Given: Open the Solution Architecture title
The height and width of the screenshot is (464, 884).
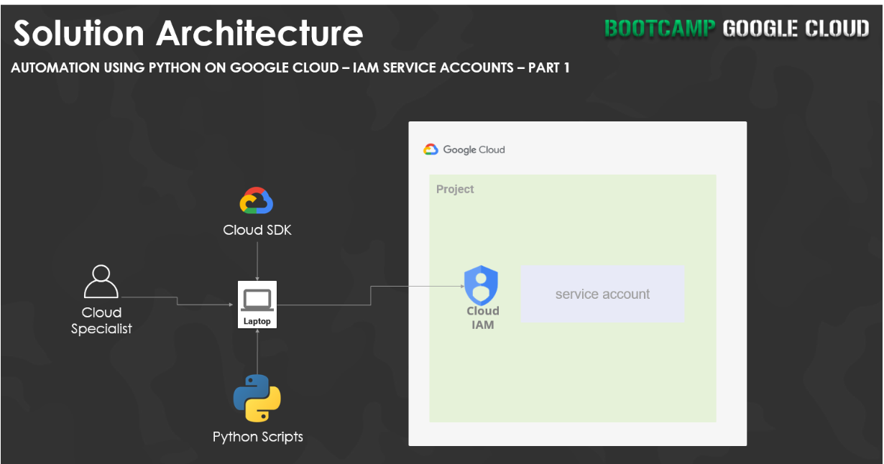Looking at the screenshot, I should click(x=187, y=32).
